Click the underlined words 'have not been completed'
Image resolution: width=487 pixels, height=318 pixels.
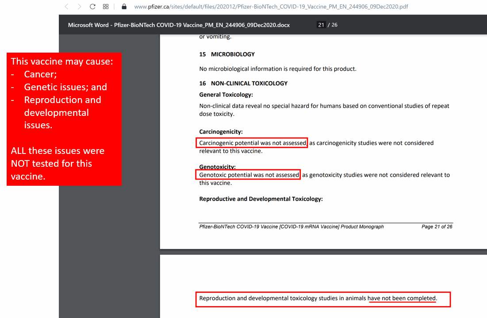pos(402,298)
